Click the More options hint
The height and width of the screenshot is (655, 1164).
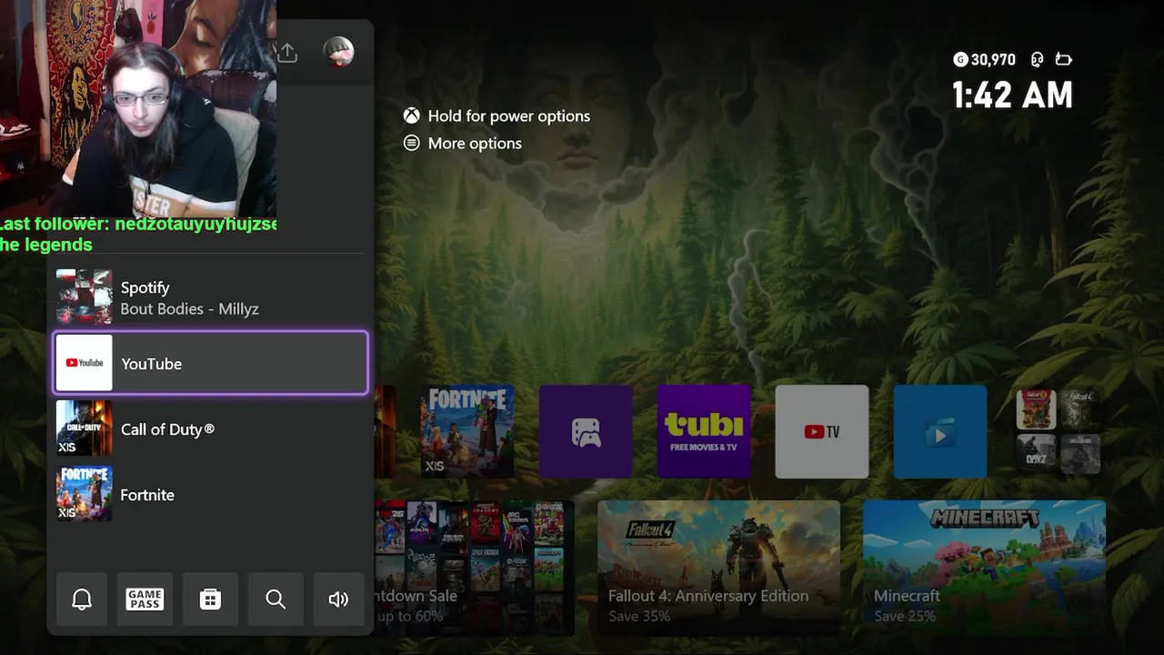click(463, 143)
